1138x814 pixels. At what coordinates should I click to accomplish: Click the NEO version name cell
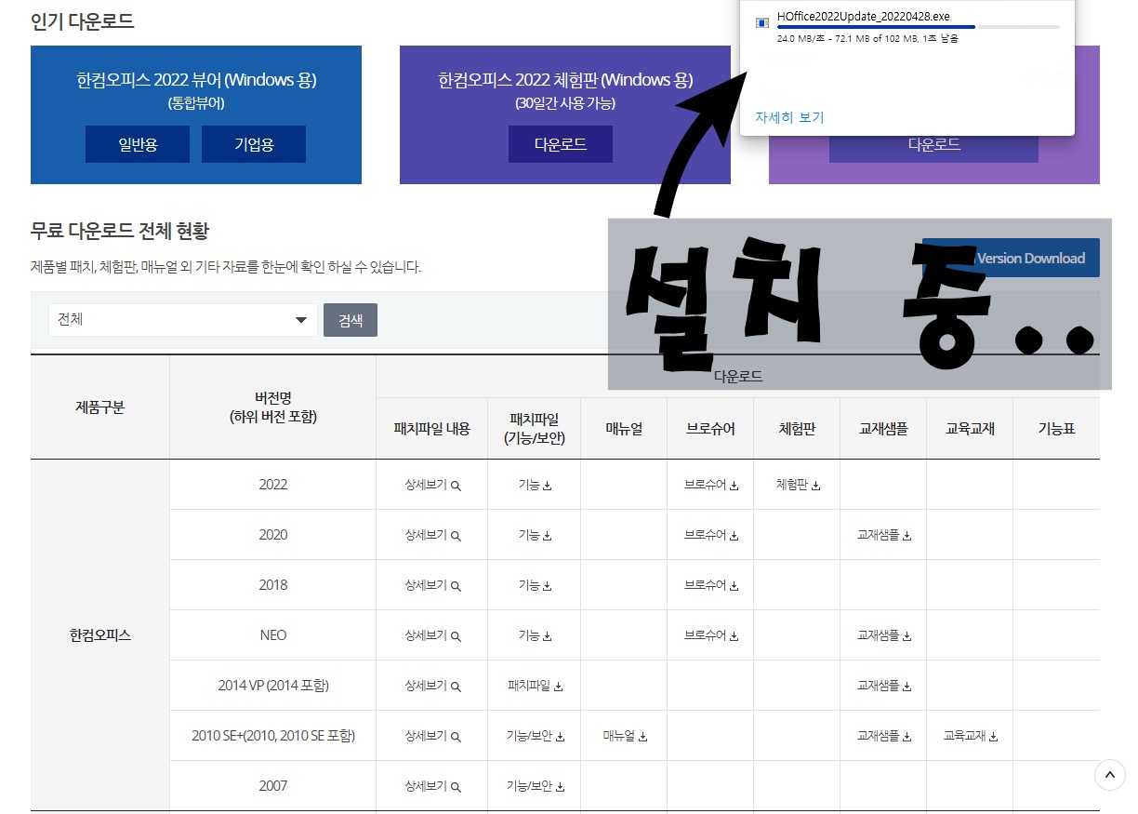[273, 635]
